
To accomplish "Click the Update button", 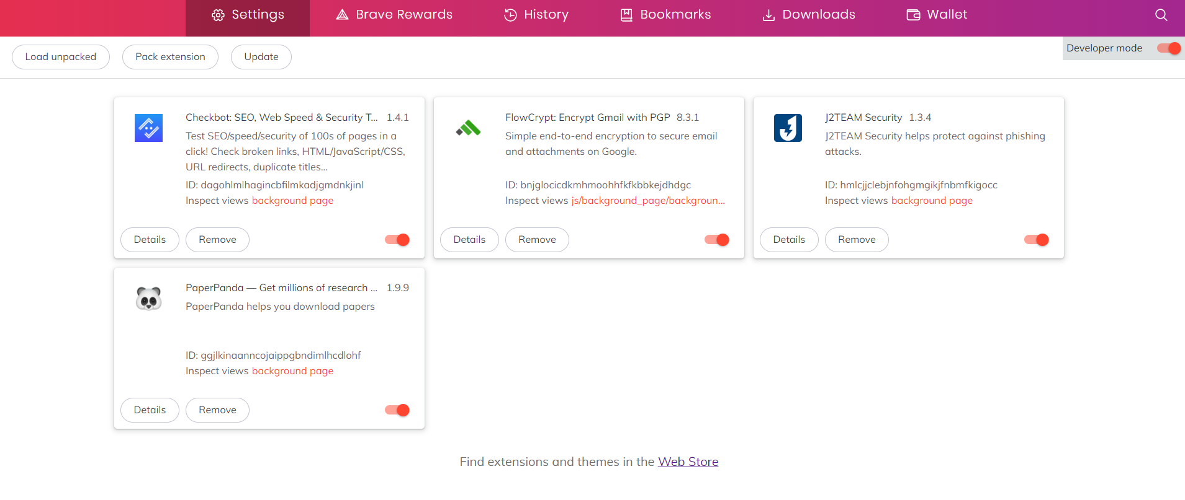I will pyautogui.click(x=261, y=57).
